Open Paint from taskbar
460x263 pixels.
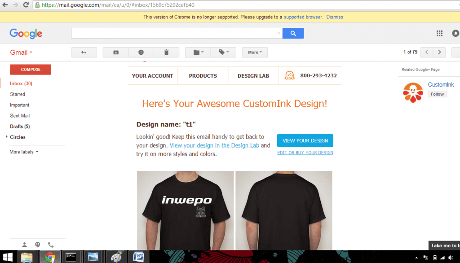tap(116, 257)
